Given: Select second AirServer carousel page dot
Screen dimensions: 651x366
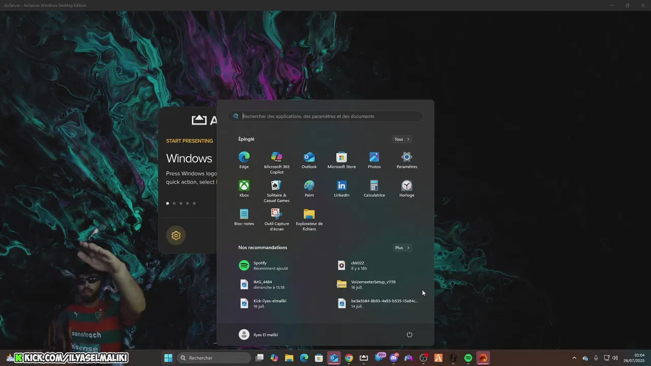Looking at the screenshot, I should [x=174, y=203].
